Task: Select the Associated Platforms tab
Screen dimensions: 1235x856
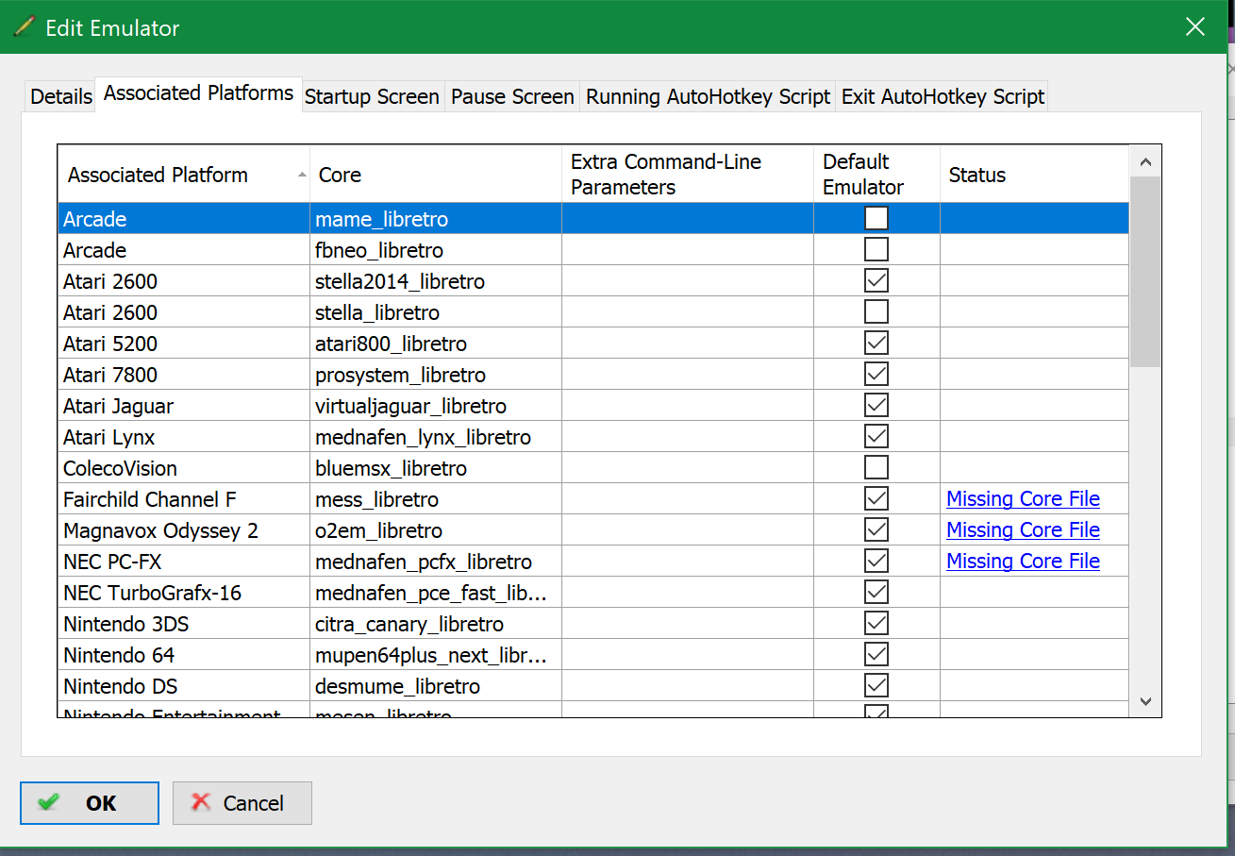Action: tap(199, 93)
